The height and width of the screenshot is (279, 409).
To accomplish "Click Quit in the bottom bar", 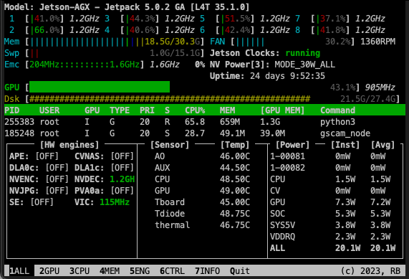I will [x=240, y=271].
